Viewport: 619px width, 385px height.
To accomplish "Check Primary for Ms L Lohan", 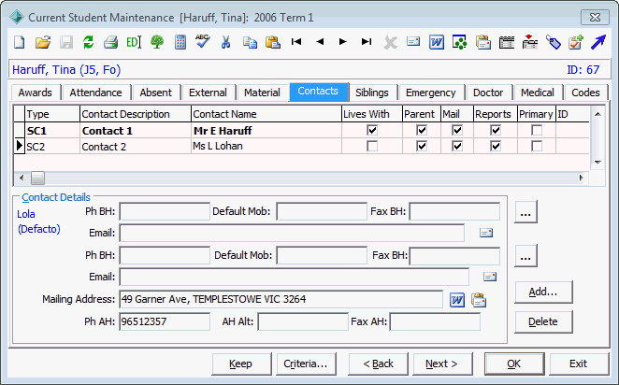I will click(x=537, y=147).
